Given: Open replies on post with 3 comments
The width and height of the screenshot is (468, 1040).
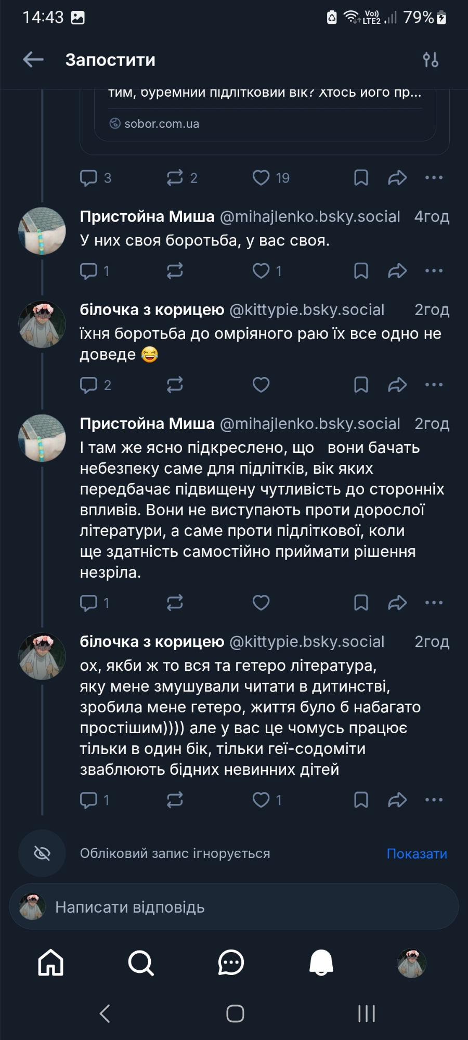Looking at the screenshot, I should coord(89,178).
